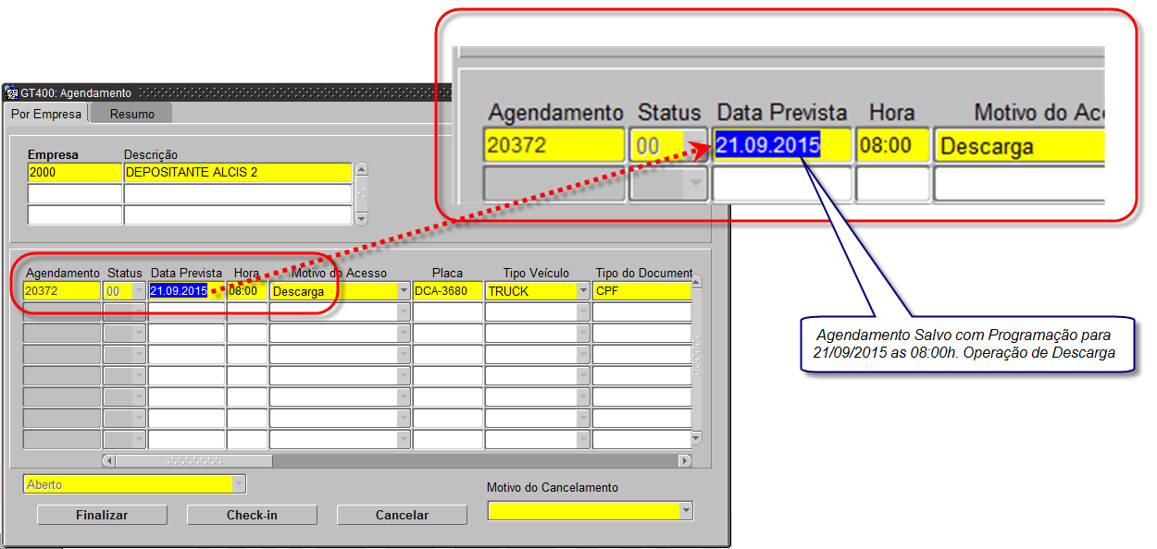Click the Descrição field DEPOSITANTE ALCIS 2

[x=238, y=173]
